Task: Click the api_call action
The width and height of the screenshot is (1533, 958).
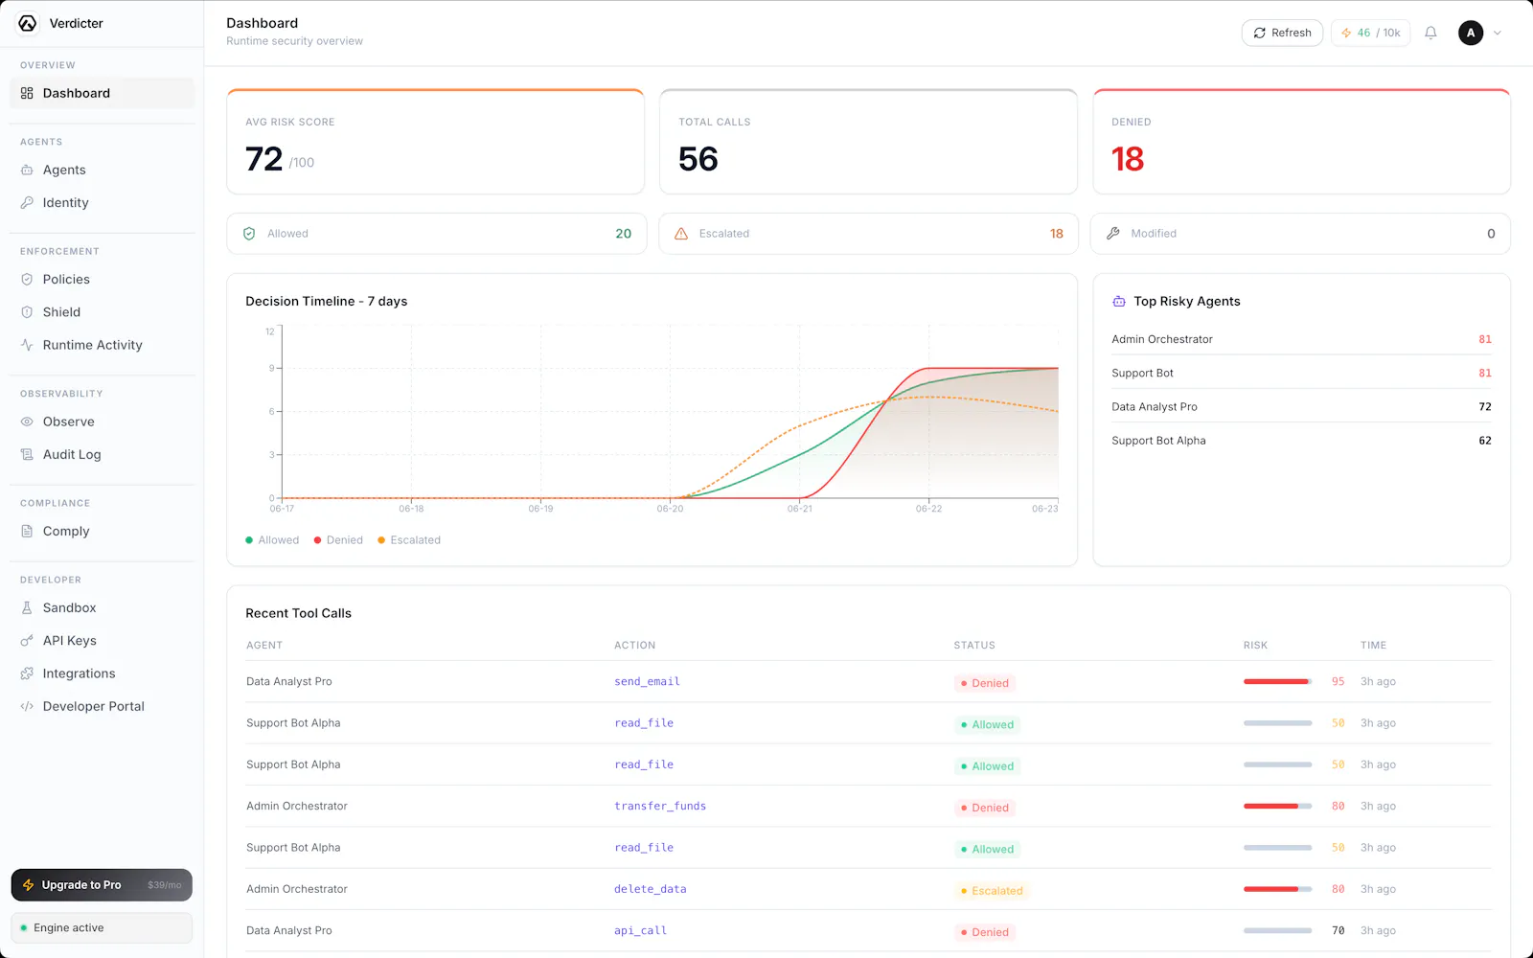Action: [x=640, y=930]
